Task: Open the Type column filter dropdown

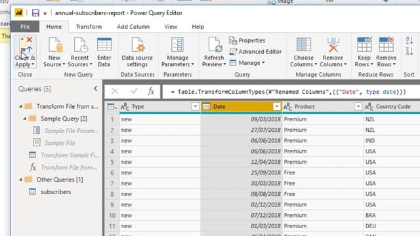Action: [x=196, y=107]
